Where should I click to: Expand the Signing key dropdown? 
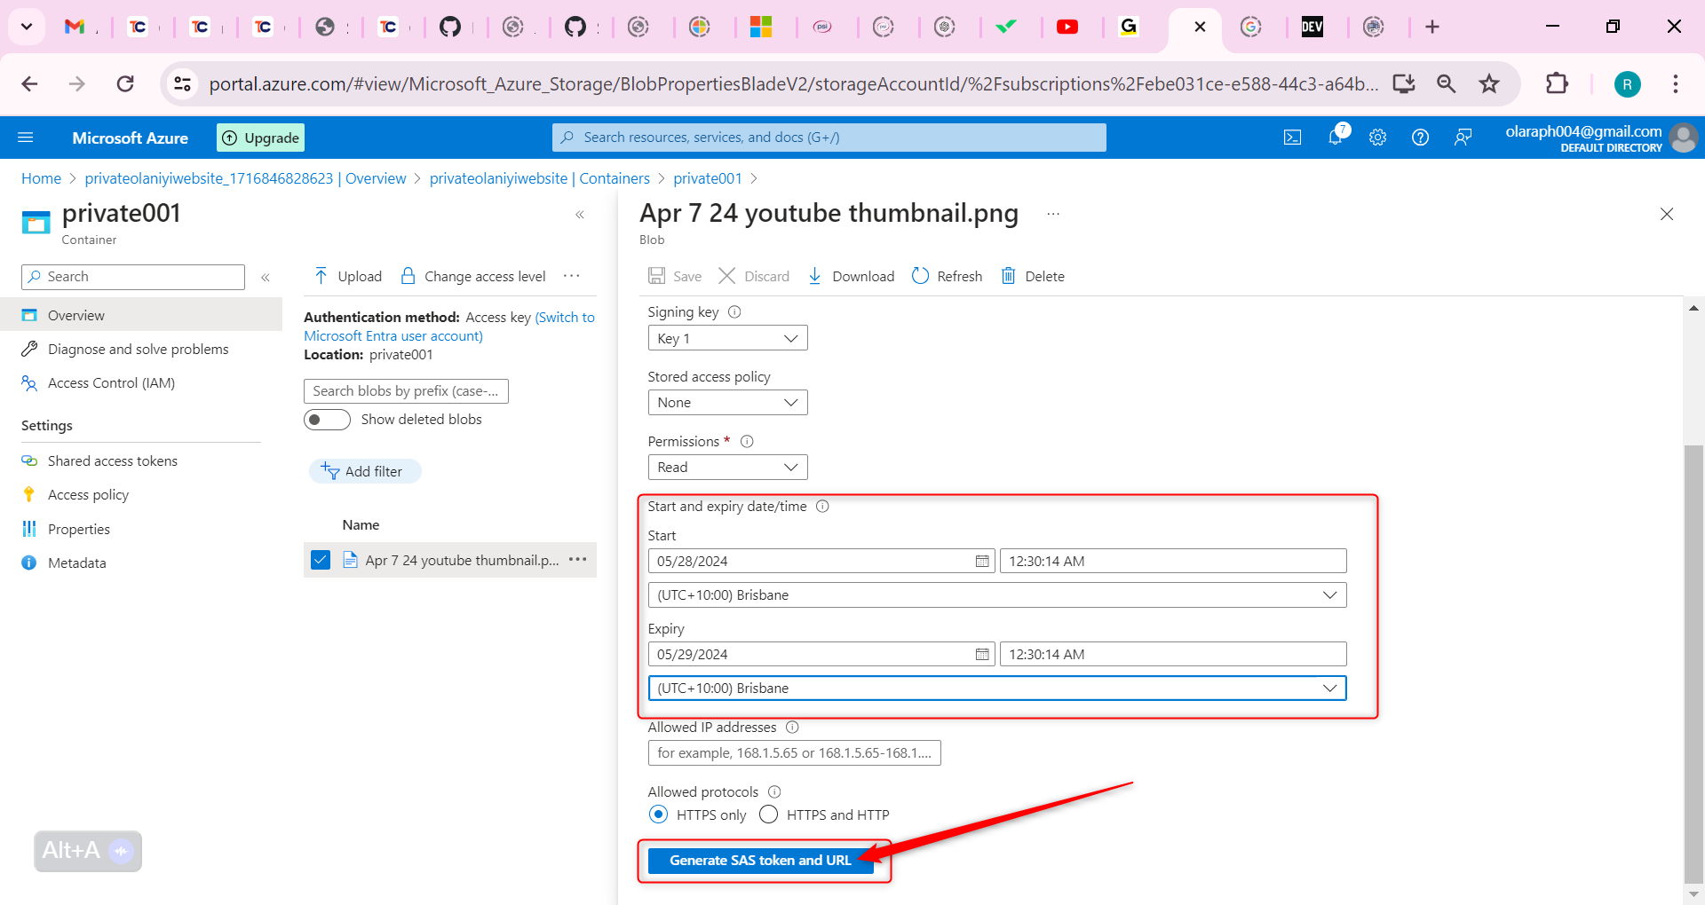(727, 338)
